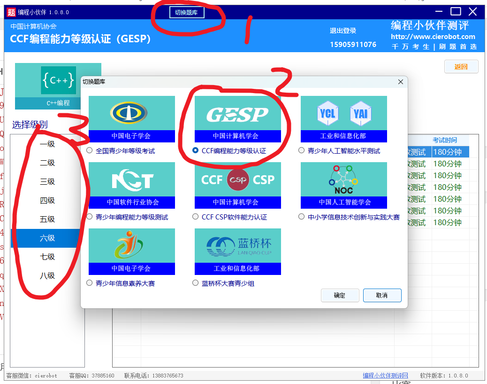Image resolution: width=487 pixels, height=384 pixels.
Task: Click the 切换题库 button in title bar
Action: [x=187, y=12]
